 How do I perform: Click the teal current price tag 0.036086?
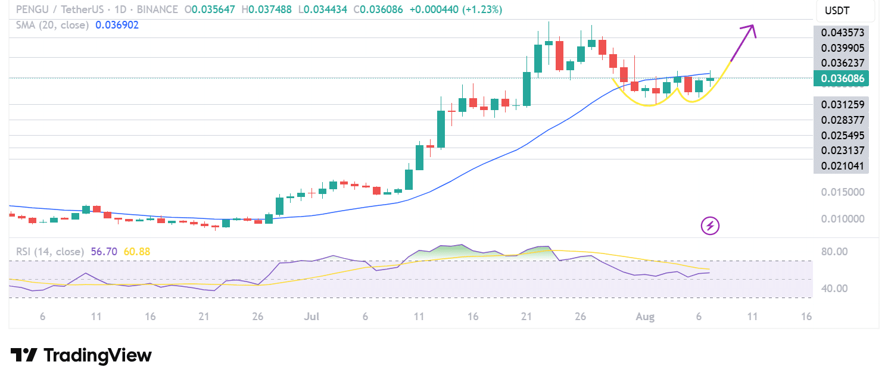pyautogui.click(x=842, y=78)
